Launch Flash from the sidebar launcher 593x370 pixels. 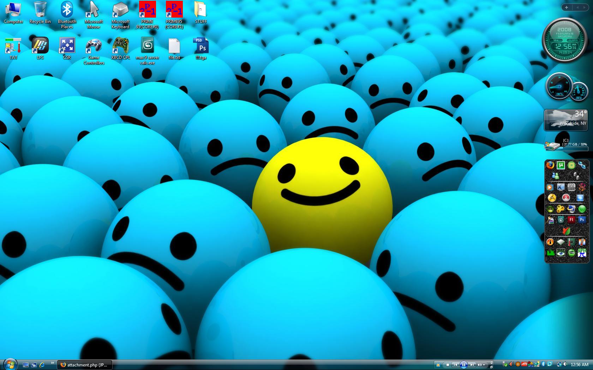coord(571,220)
